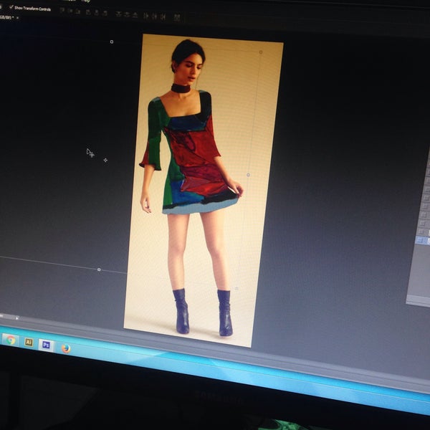Open Adobe Illustrator from the taskbar
Screen dimensions: 430x430
[29, 343]
